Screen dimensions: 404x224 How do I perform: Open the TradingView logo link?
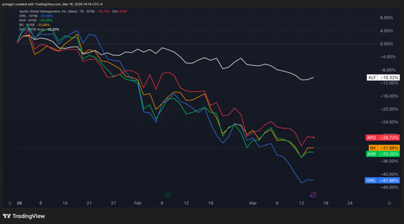pos(24,216)
